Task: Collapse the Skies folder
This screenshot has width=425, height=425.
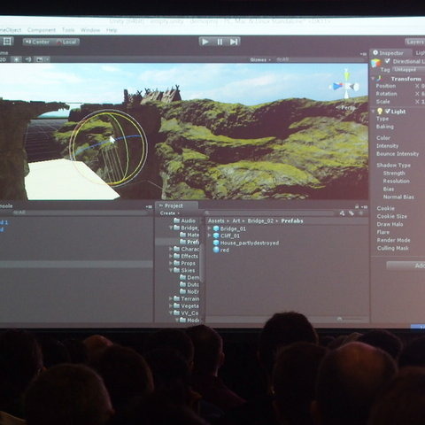Action: point(171,270)
